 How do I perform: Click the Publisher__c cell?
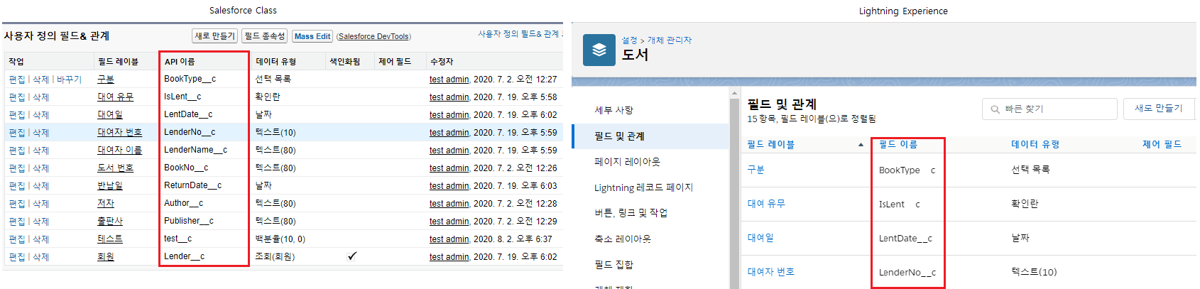point(189,221)
